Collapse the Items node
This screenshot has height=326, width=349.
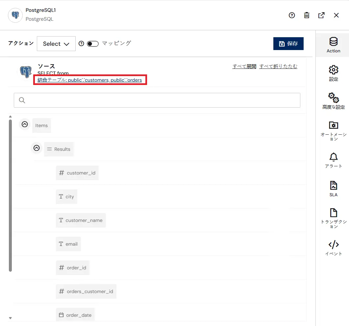click(x=25, y=124)
